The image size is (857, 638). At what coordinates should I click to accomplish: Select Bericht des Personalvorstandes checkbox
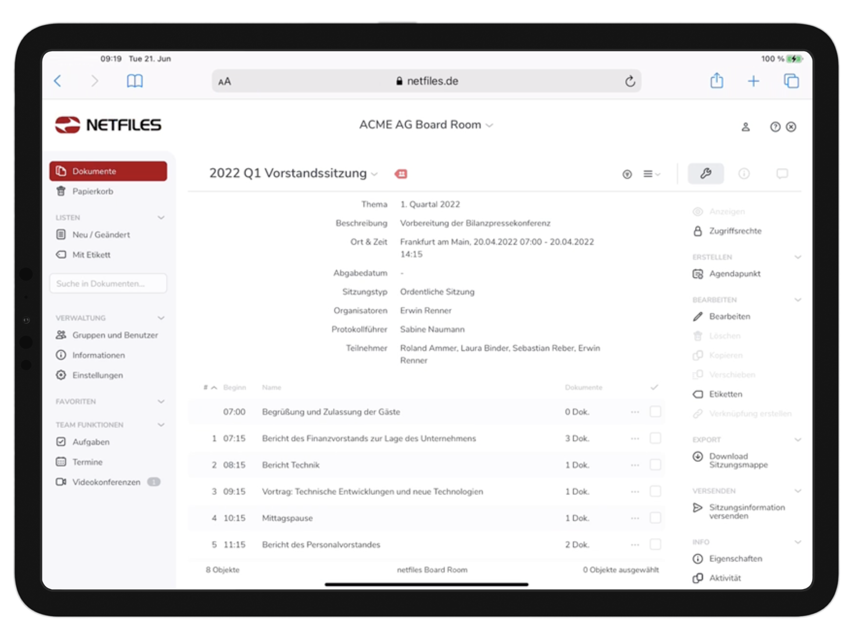(x=655, y=545)
